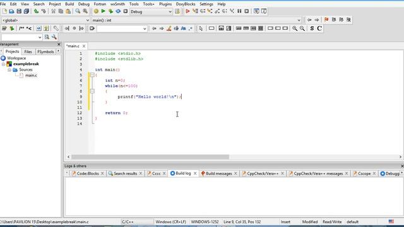
Task: Toggle bookmark with orange flag icon
Action: click(326, 20)
